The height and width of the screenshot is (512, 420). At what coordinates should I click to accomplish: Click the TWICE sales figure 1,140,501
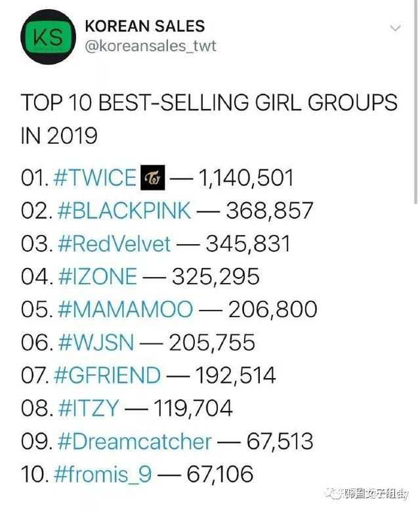click(x=246, y=179)
